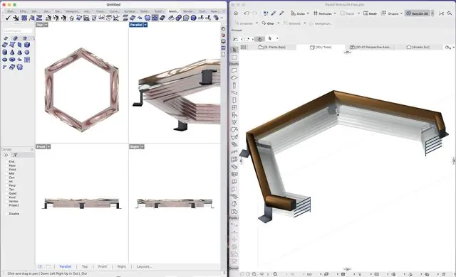Click the Sección 3D button in Archicad
The image size is (456, 277).
coord(418,13)
